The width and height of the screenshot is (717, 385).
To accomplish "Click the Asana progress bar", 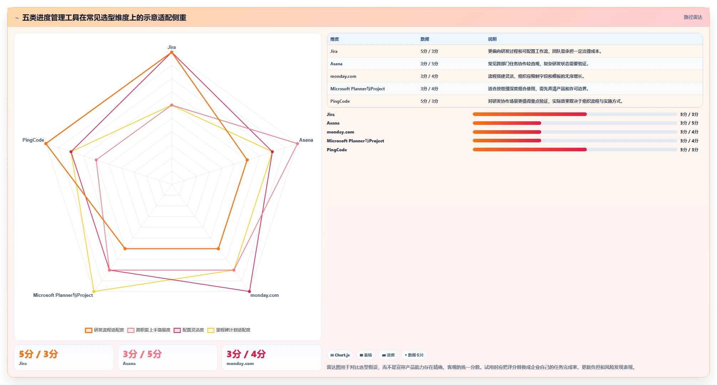I will click(x=575, y=123).
